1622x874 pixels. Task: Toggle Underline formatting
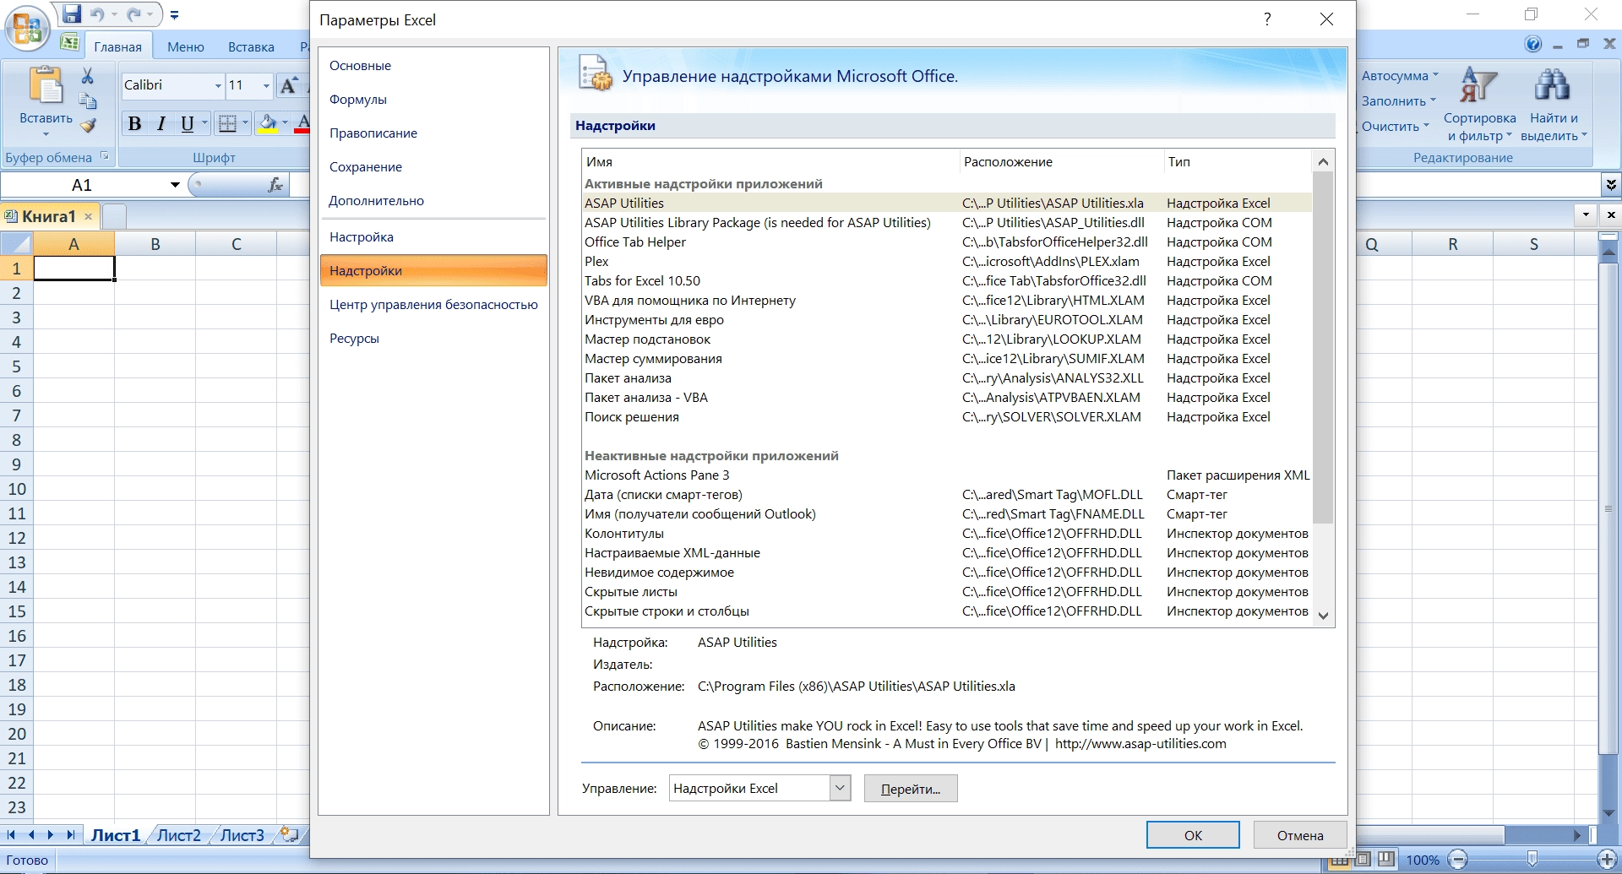[x=187, y=124]
